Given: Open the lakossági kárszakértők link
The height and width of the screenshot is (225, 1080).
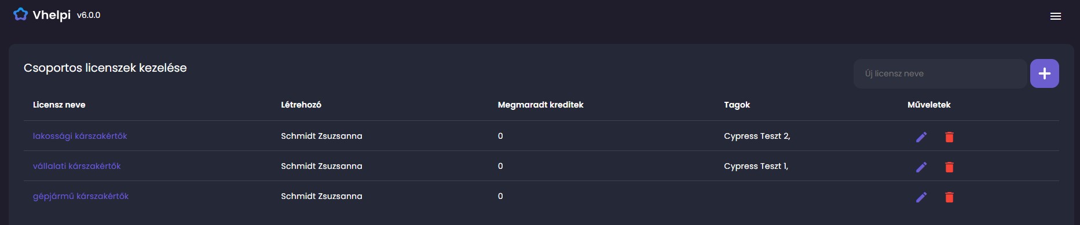Looking at the screenshot, I should pos(80,136).
